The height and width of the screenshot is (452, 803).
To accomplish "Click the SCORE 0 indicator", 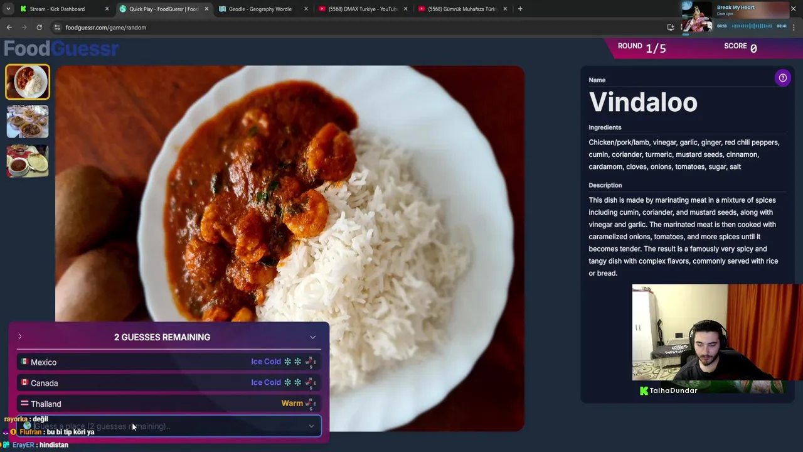I will point(740,48).
